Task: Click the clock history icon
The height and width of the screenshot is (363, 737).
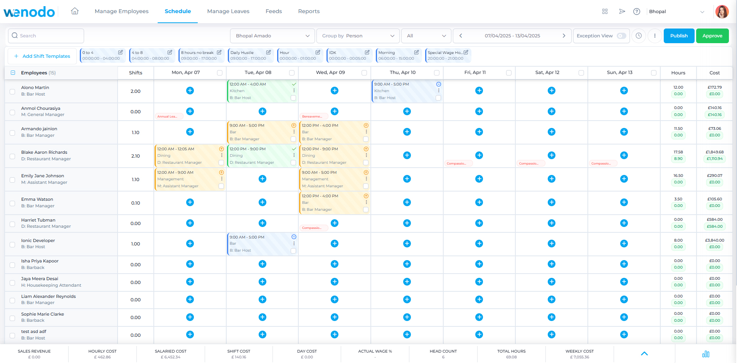Action: pyautogui.click(x=639, y=36)
